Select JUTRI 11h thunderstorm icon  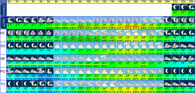97,20
